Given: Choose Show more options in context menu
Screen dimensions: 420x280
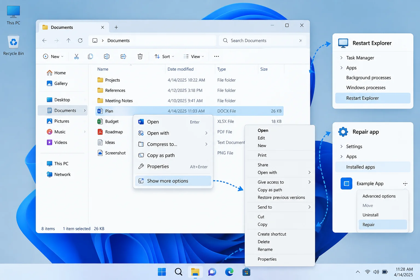Looking at the screenshot, I should coord(173,181).
